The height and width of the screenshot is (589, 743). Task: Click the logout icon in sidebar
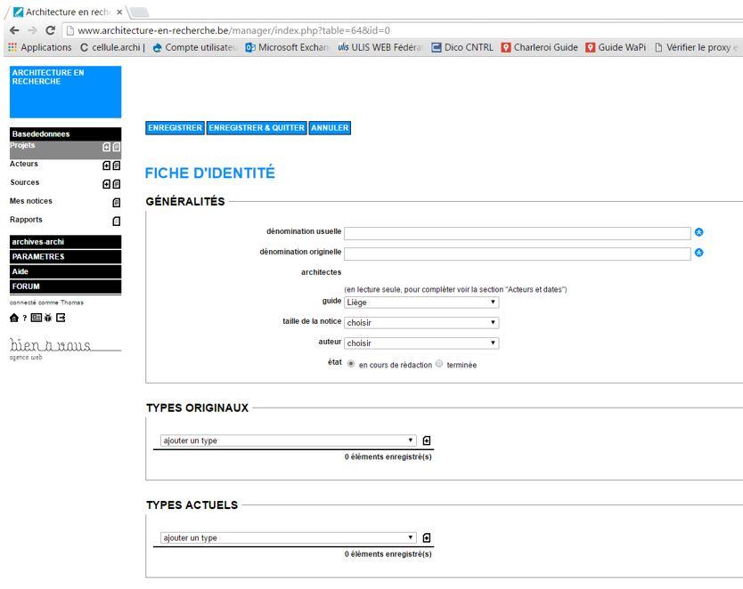[x=61, y=318]
